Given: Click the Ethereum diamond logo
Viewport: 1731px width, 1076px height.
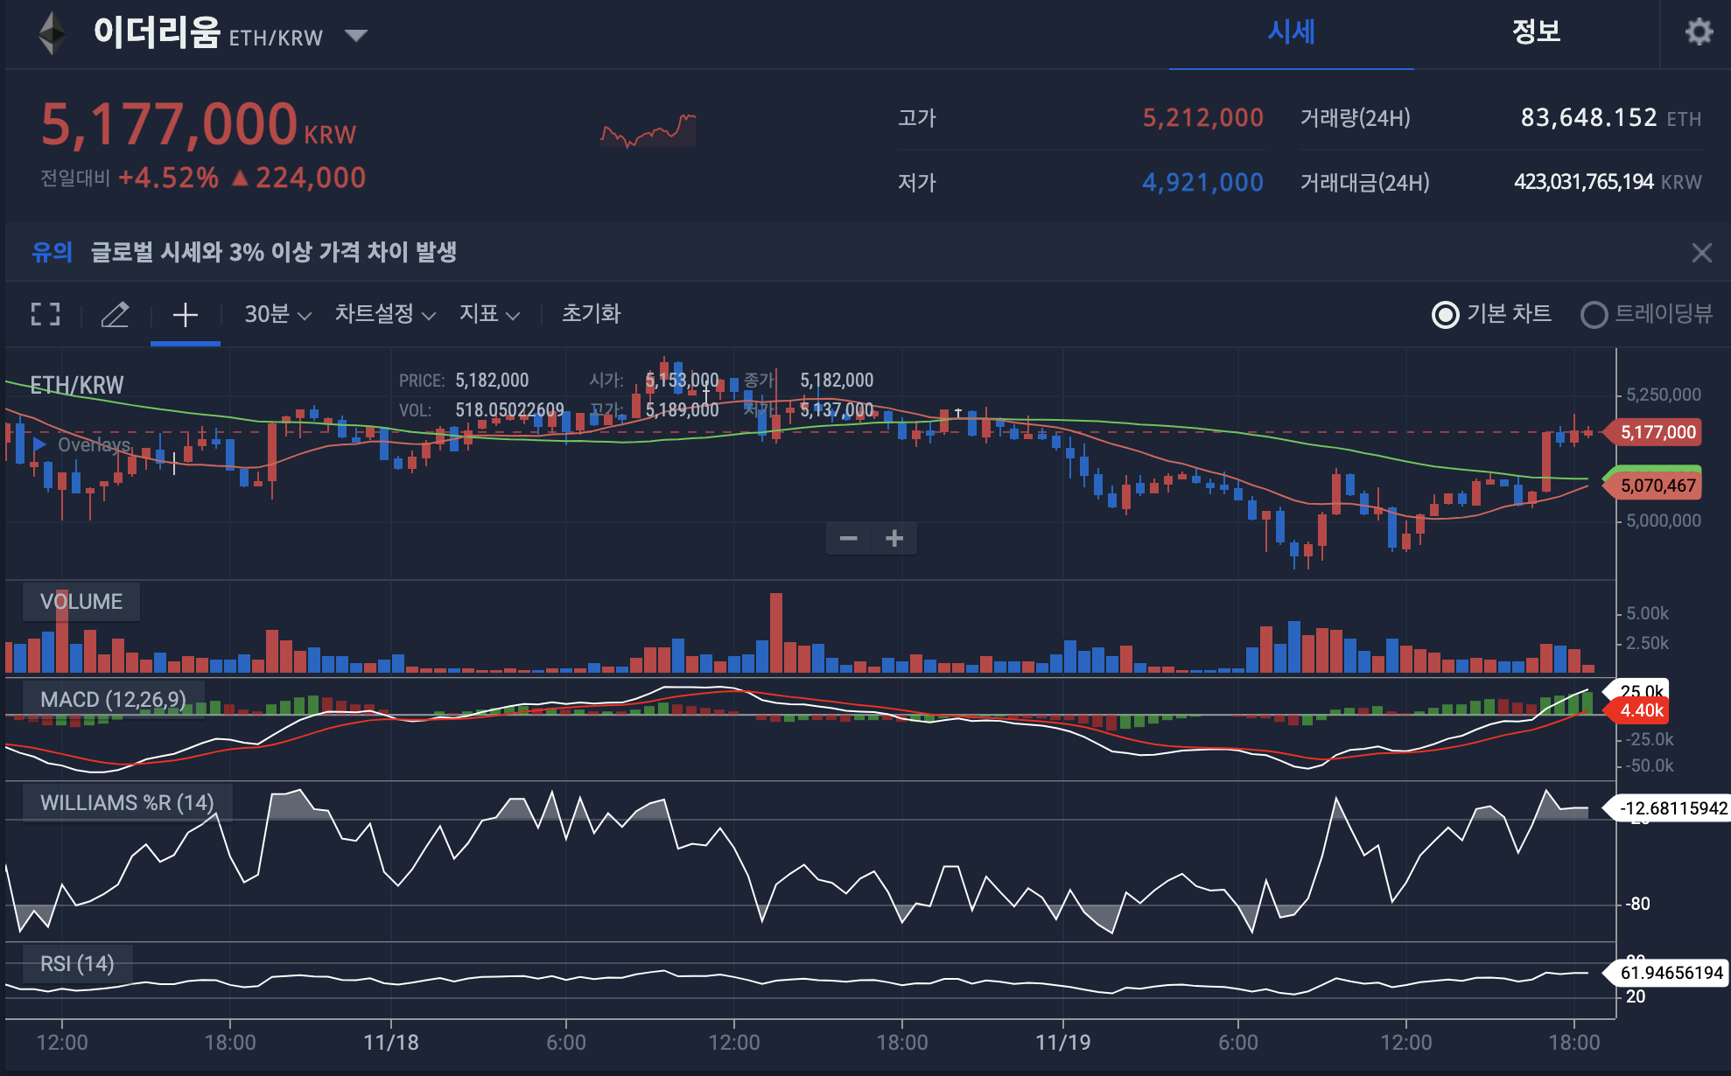Looking at the screenshot, I should (53, 33).
